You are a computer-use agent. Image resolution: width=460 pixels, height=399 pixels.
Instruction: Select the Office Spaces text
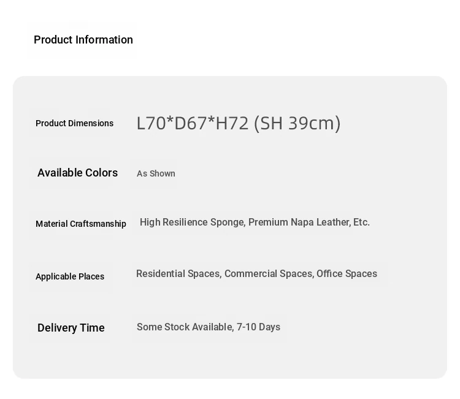pyautogui.click(x=347, y=274)
